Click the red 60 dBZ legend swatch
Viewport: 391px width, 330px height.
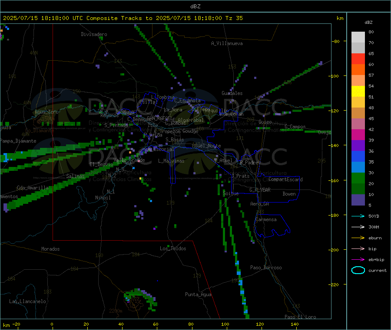pos(358,59)
